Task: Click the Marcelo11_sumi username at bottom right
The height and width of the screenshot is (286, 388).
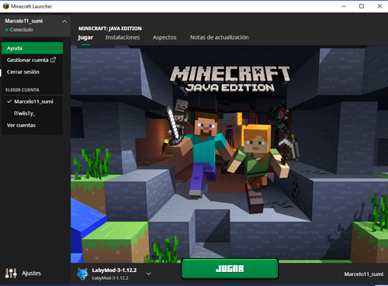Action: [364, 274]
